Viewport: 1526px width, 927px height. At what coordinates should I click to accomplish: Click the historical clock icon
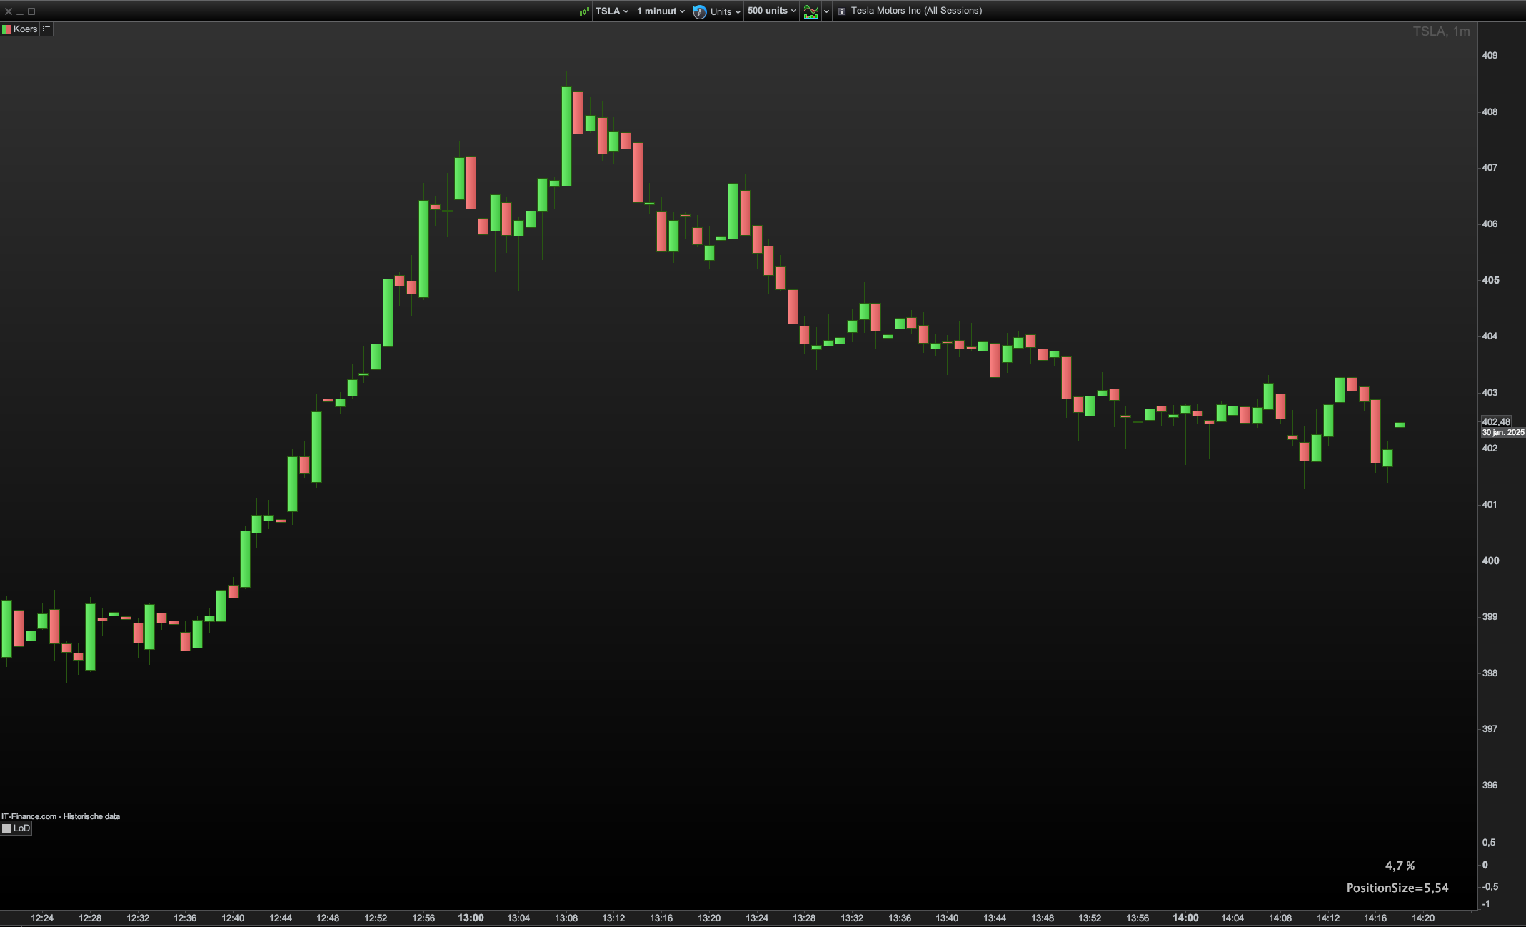700,11
